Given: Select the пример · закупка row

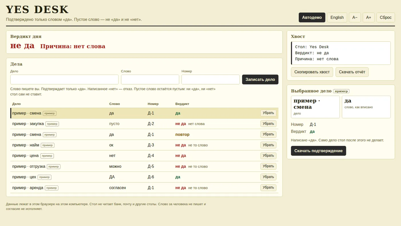Looking at the screenshot, I should click(144, 124).
